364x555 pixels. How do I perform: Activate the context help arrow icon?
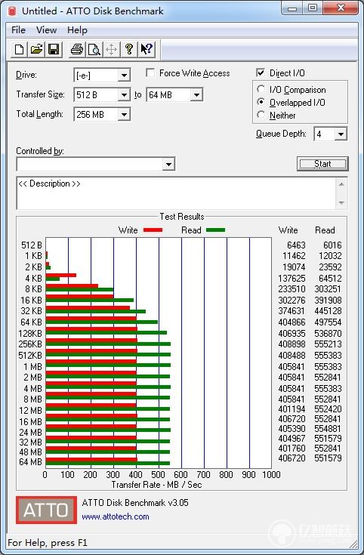147,49
